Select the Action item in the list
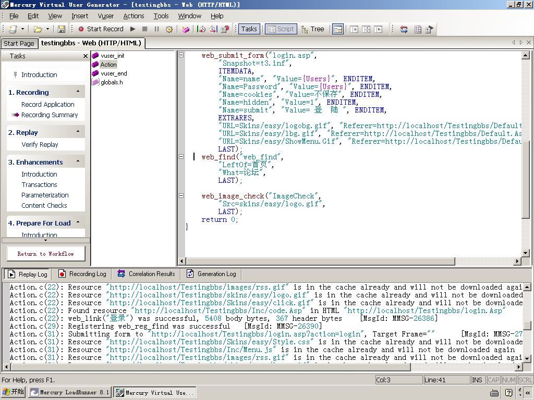Screen dimensions: 534x400 pos(108,65)
